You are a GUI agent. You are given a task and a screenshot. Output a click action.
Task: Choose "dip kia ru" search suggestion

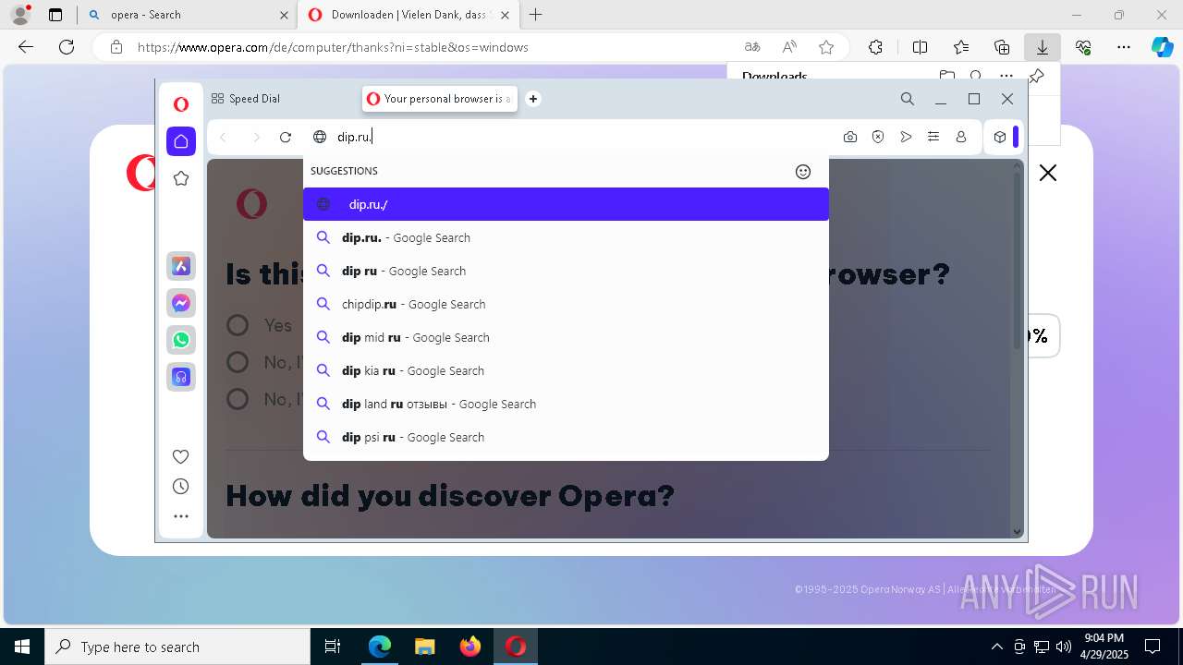point(566,370)
